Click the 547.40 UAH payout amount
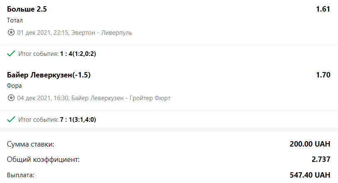The image size is (338, 183). [x=310, y=175]
